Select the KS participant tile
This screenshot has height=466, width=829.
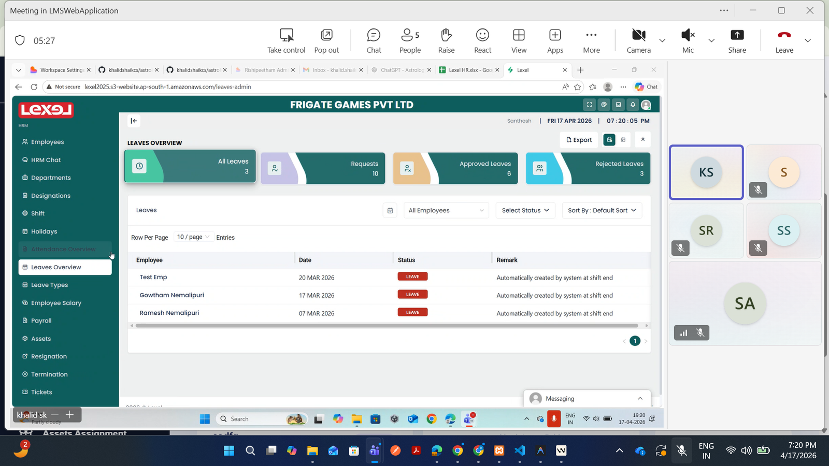click(706, 172)
